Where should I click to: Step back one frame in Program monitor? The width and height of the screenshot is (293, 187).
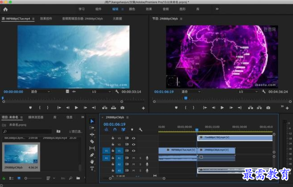click(x=213, y=107)
